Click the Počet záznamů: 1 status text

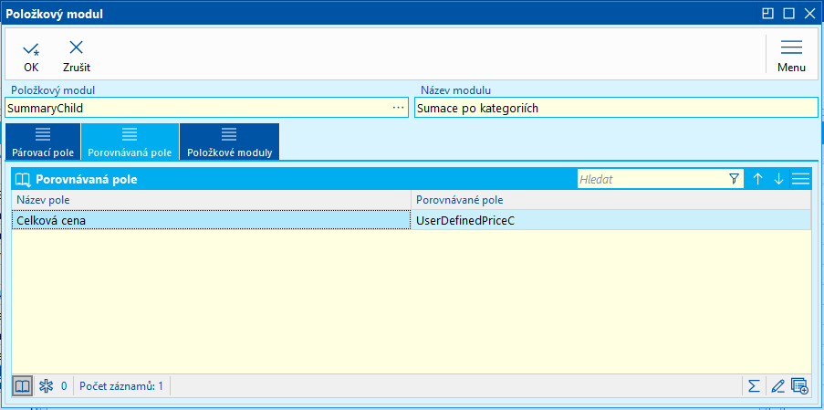[120, 386]
